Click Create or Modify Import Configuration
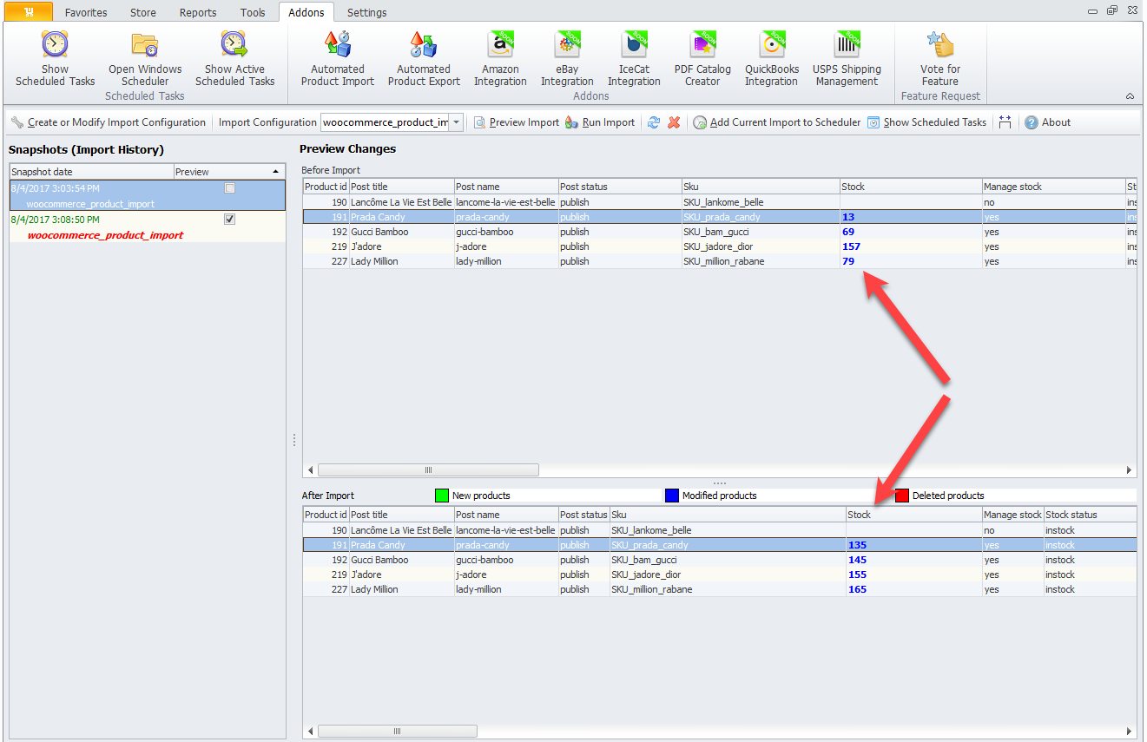This screenshot has height=742, width=1147. point(109,122)
